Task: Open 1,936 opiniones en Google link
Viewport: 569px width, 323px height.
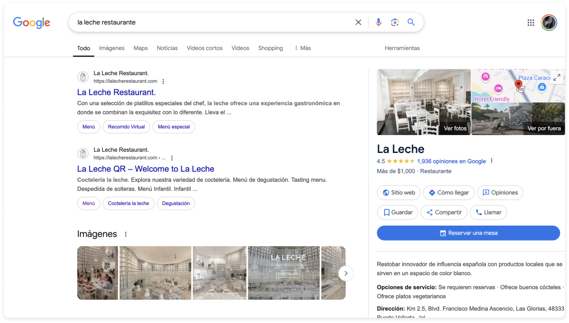Action: coord(451,161)
